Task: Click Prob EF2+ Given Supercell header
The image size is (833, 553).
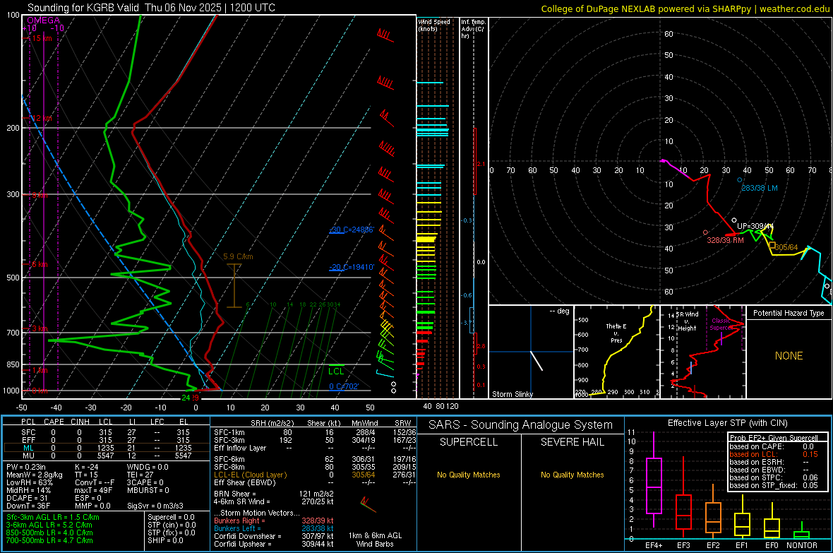Action: [x=774, y=438]
